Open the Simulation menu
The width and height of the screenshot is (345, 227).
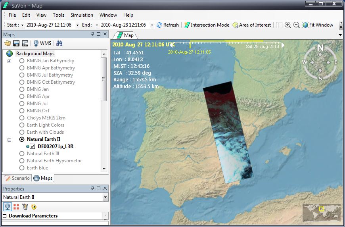coord(82,15)
